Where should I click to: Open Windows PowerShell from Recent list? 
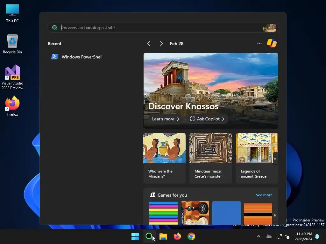[77, 57]
